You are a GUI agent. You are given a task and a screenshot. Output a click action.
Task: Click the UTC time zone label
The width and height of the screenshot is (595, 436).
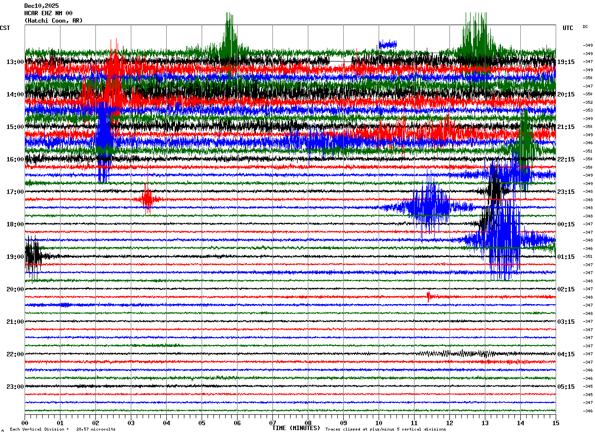pyautogui.click(x=568, y=28)
